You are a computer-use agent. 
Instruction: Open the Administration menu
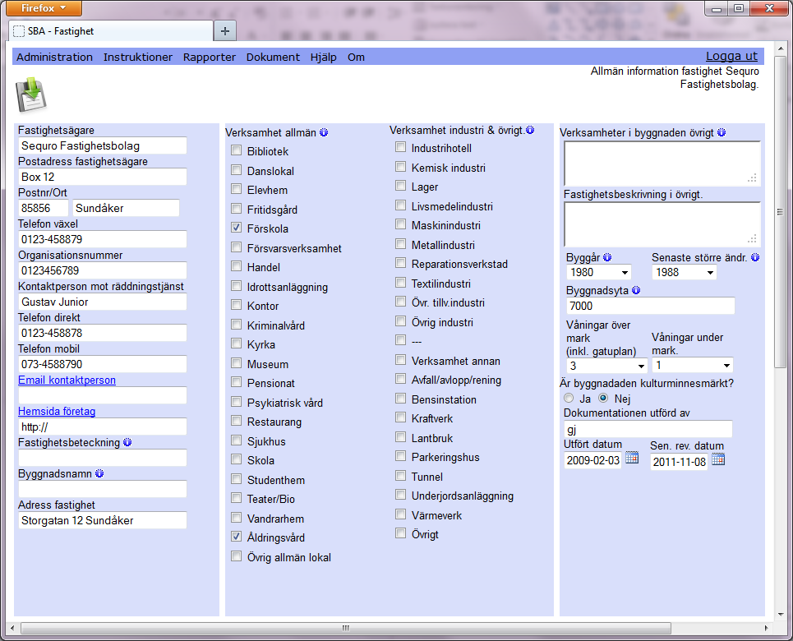[x=54, y=58]
